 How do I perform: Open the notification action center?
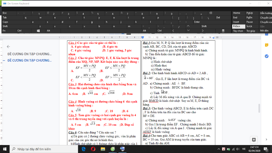tap(266, 149)
